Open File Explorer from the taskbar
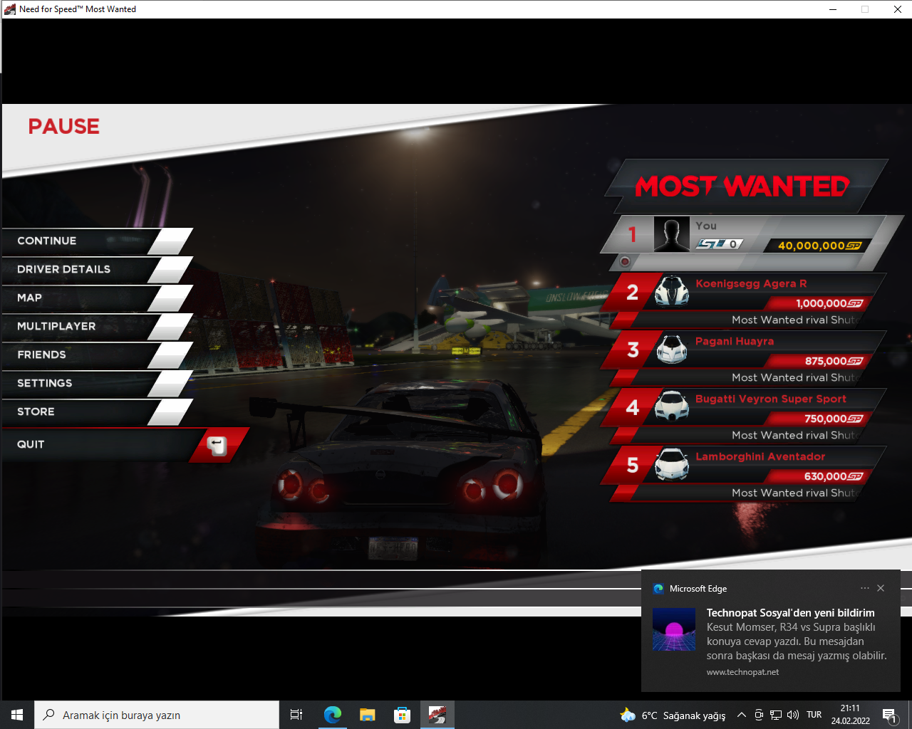Screen dimensions: 912x729 [367, 715]
